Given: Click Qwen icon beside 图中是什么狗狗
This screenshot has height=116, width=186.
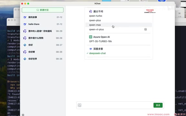Looking at the screenshot, I should coord(25,38).
